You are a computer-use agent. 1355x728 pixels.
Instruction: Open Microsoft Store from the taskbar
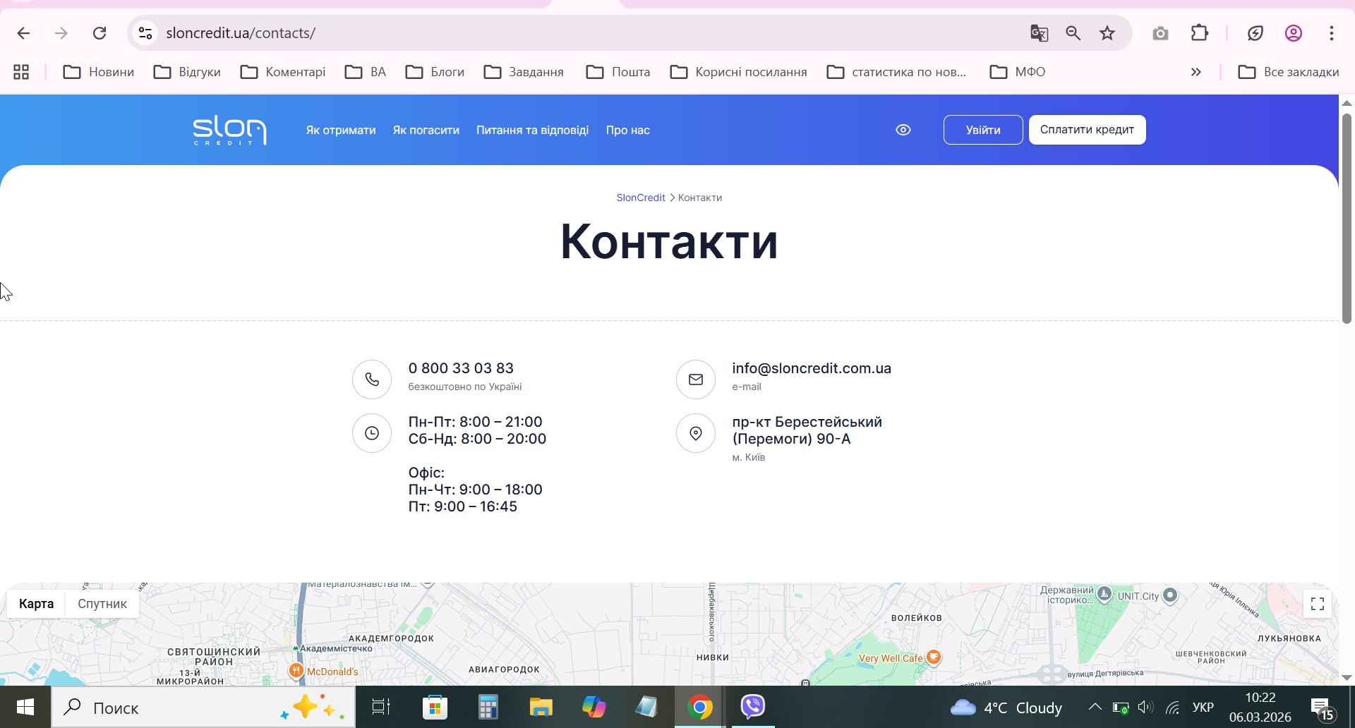coord(435,707)
